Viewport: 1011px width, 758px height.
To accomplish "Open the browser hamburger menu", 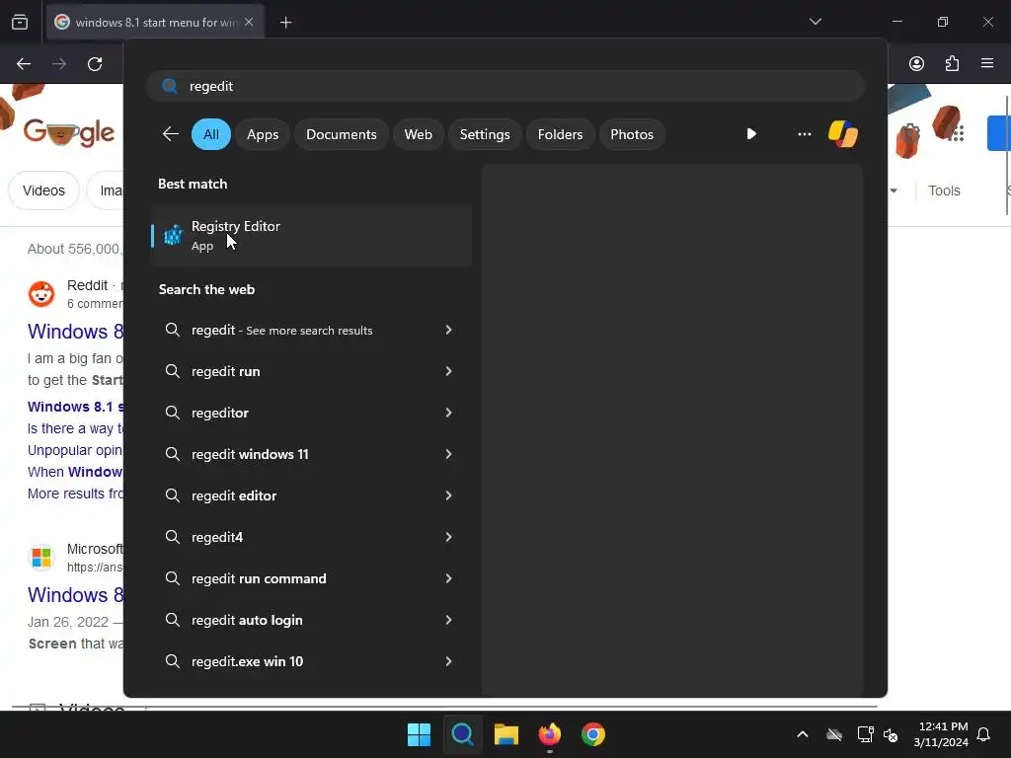I will tap(986, 63).
